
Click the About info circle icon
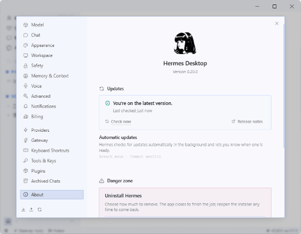(26, 194)
